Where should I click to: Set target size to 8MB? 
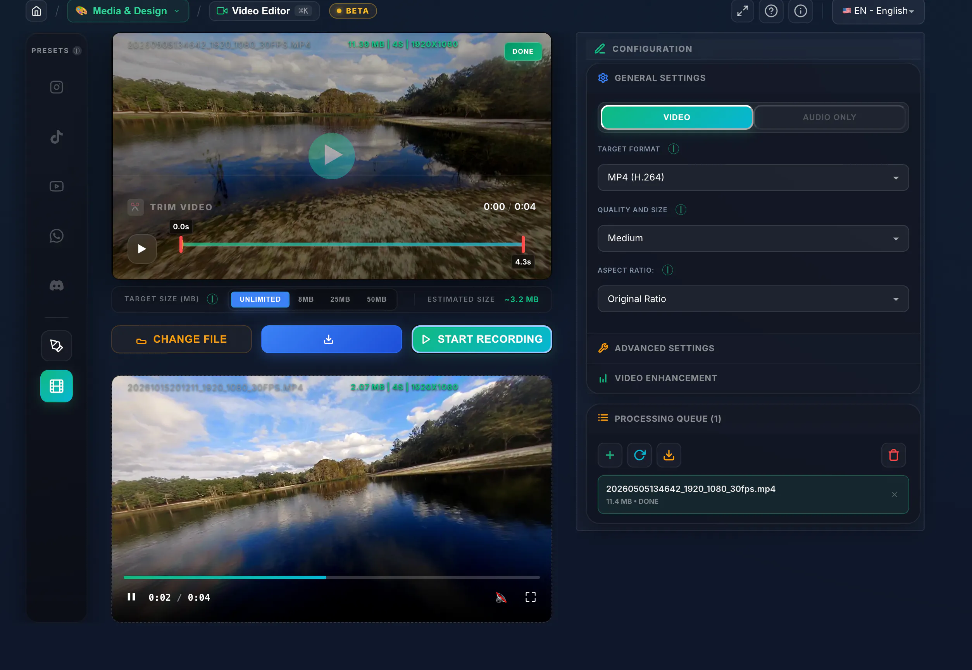pyautogui.click(x=306, y=299)
